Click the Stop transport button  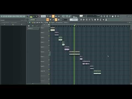coord(34,16)
